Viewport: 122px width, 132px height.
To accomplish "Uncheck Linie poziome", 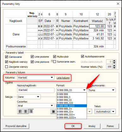I will click(32, 57).
